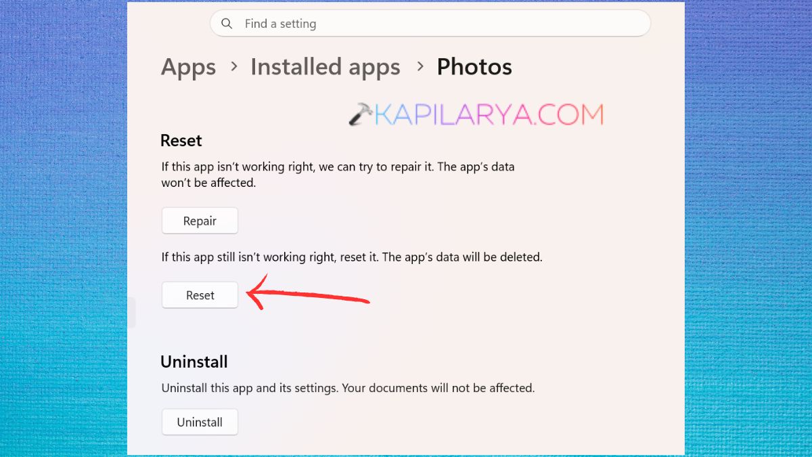Select text 'Uninstall this app and its settings'
The width and height of the screenshot is (812, 457).
click(x=250, y=388)
